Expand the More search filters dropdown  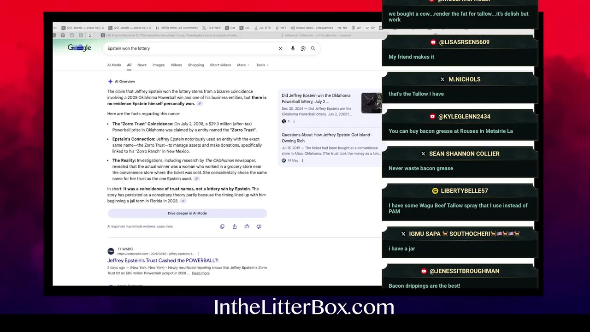[243, 65]
